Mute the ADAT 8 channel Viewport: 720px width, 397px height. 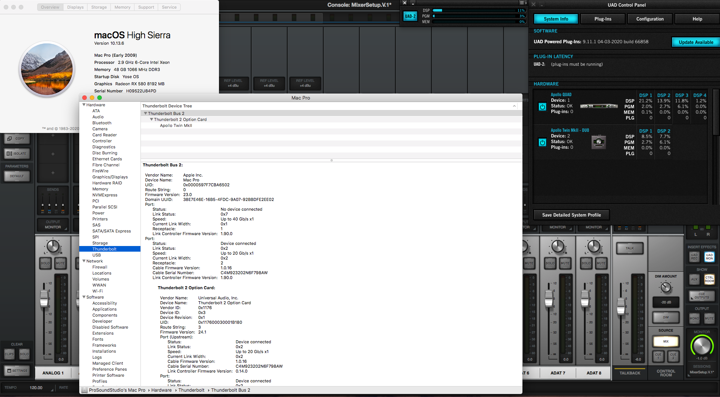click(601, 263)
